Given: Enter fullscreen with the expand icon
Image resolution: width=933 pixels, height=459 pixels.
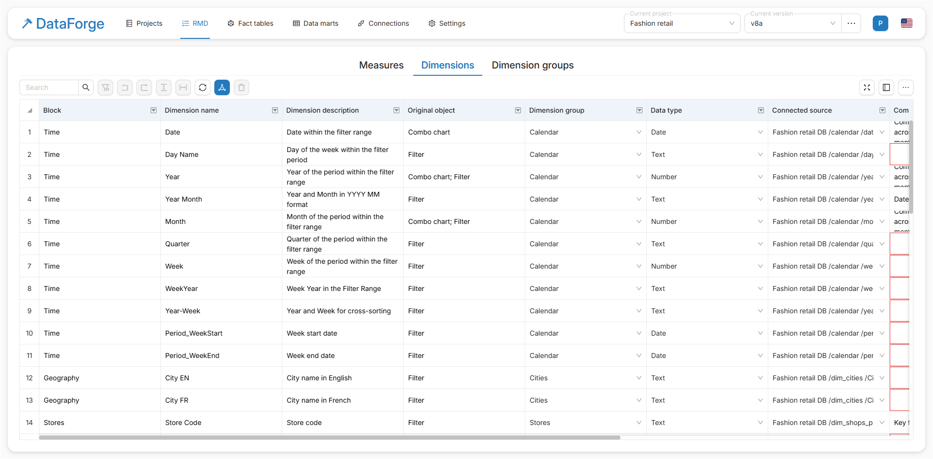Looking at the screenshot, I should click(x=867, y=87).
